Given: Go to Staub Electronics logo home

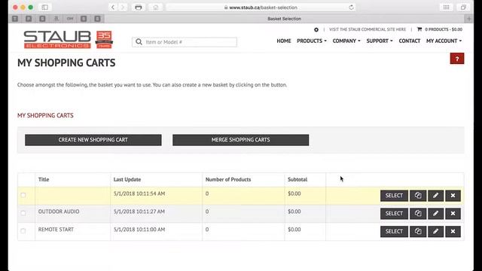Looking at the screenshot, I should [x=69, y=40].
